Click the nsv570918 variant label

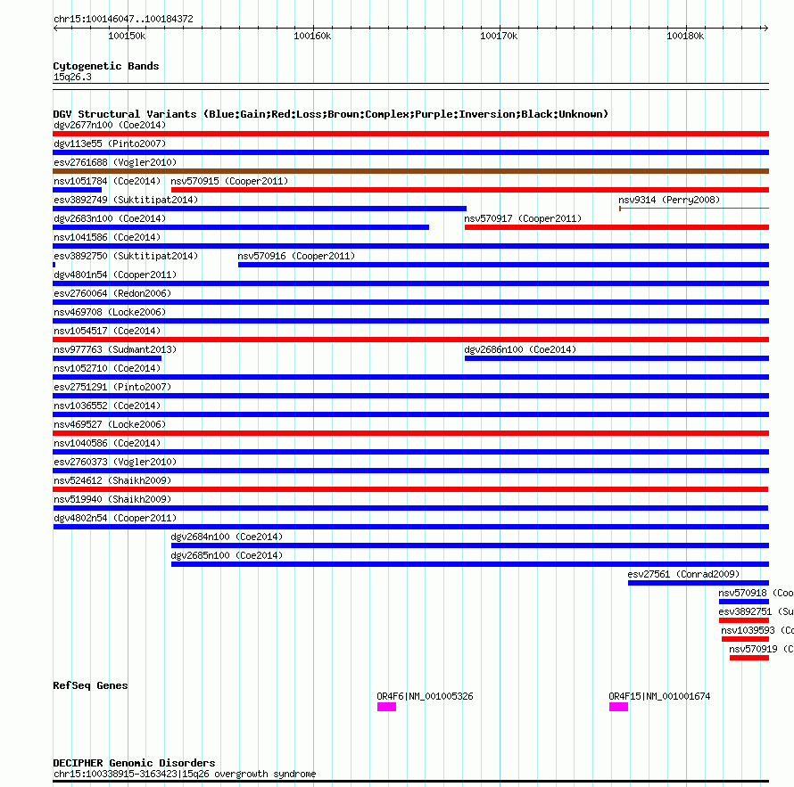click(756, 593)
